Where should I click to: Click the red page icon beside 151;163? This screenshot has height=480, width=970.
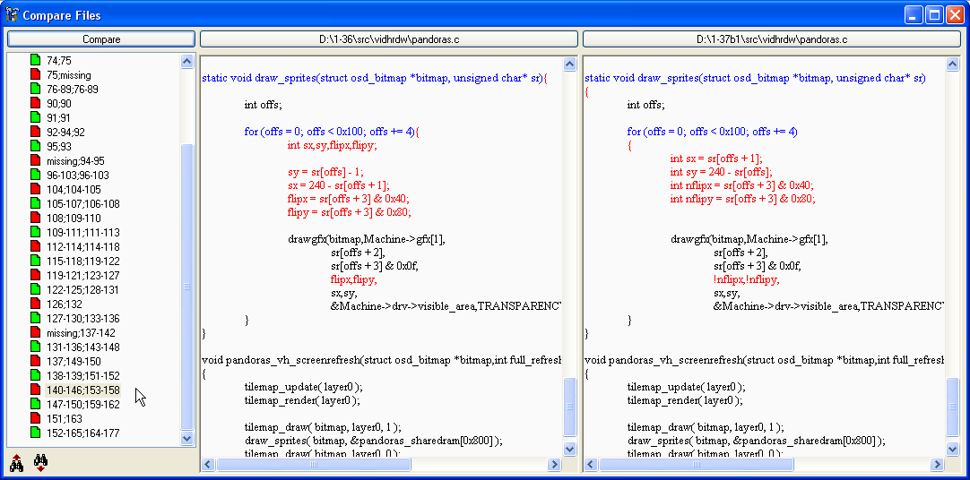35,419
